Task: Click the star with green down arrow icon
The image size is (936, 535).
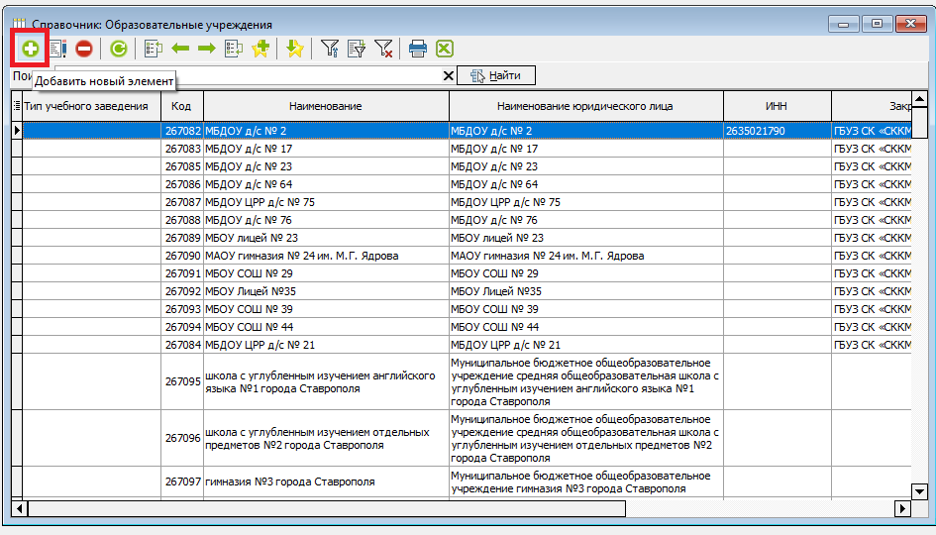Action: pyautogui.click(x=295, y=49)
